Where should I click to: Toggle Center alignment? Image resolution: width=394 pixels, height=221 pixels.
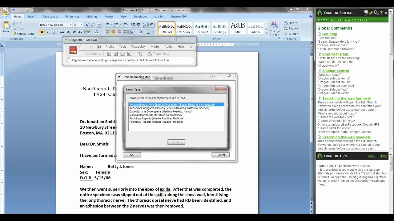coord(113,32)
